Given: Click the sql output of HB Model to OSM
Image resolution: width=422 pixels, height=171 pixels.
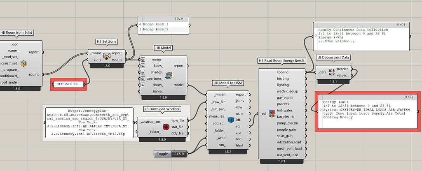Looking at the screenshot, I should point(238,126).
